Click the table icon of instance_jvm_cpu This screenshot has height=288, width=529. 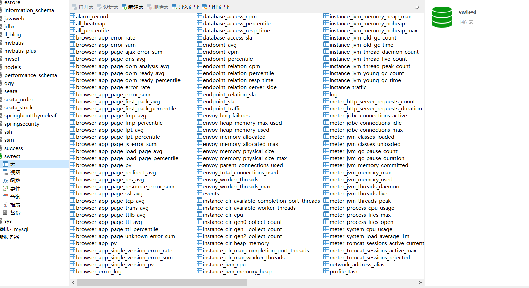click(x=199, y=264)
